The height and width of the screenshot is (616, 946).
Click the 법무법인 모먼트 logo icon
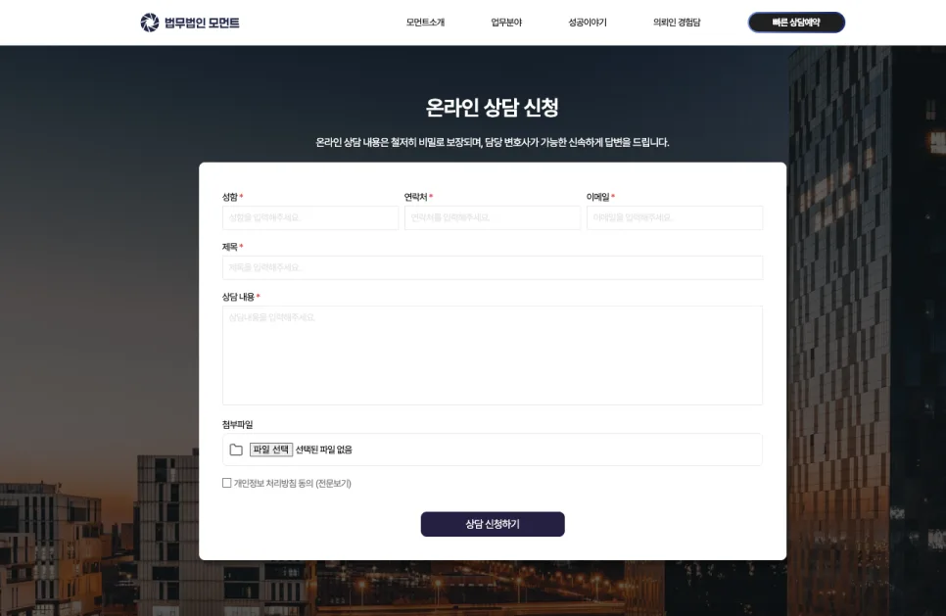[150, 23]
